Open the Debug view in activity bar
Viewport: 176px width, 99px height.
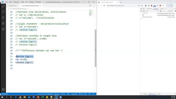coord(3,23)
